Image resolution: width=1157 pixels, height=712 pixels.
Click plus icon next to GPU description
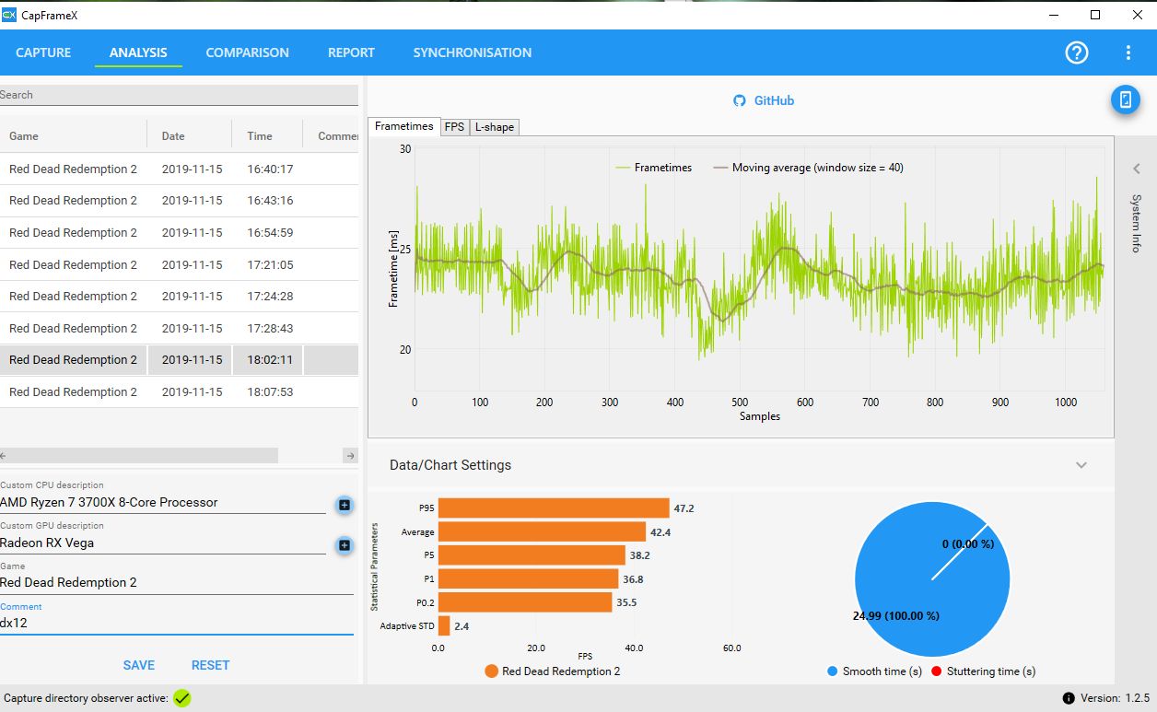(344, 545)
